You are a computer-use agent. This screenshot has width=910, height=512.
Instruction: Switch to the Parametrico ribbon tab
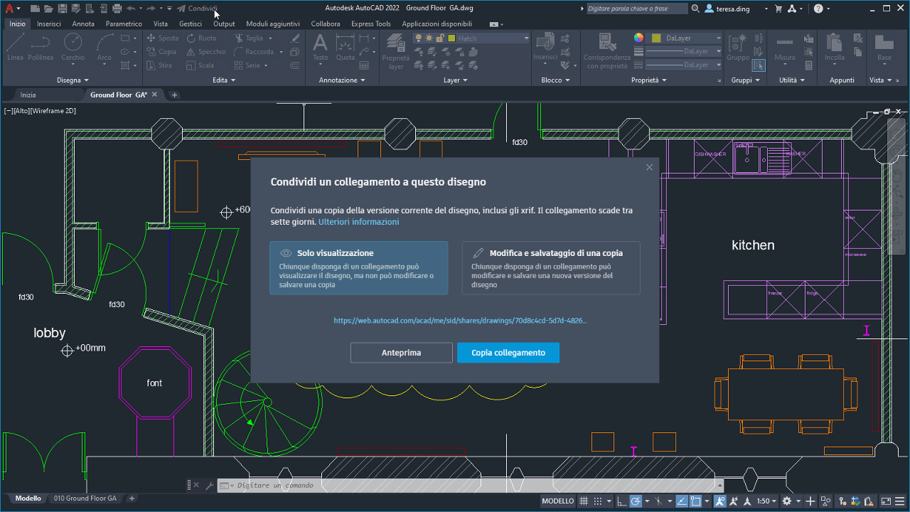(x=124, y=23)
